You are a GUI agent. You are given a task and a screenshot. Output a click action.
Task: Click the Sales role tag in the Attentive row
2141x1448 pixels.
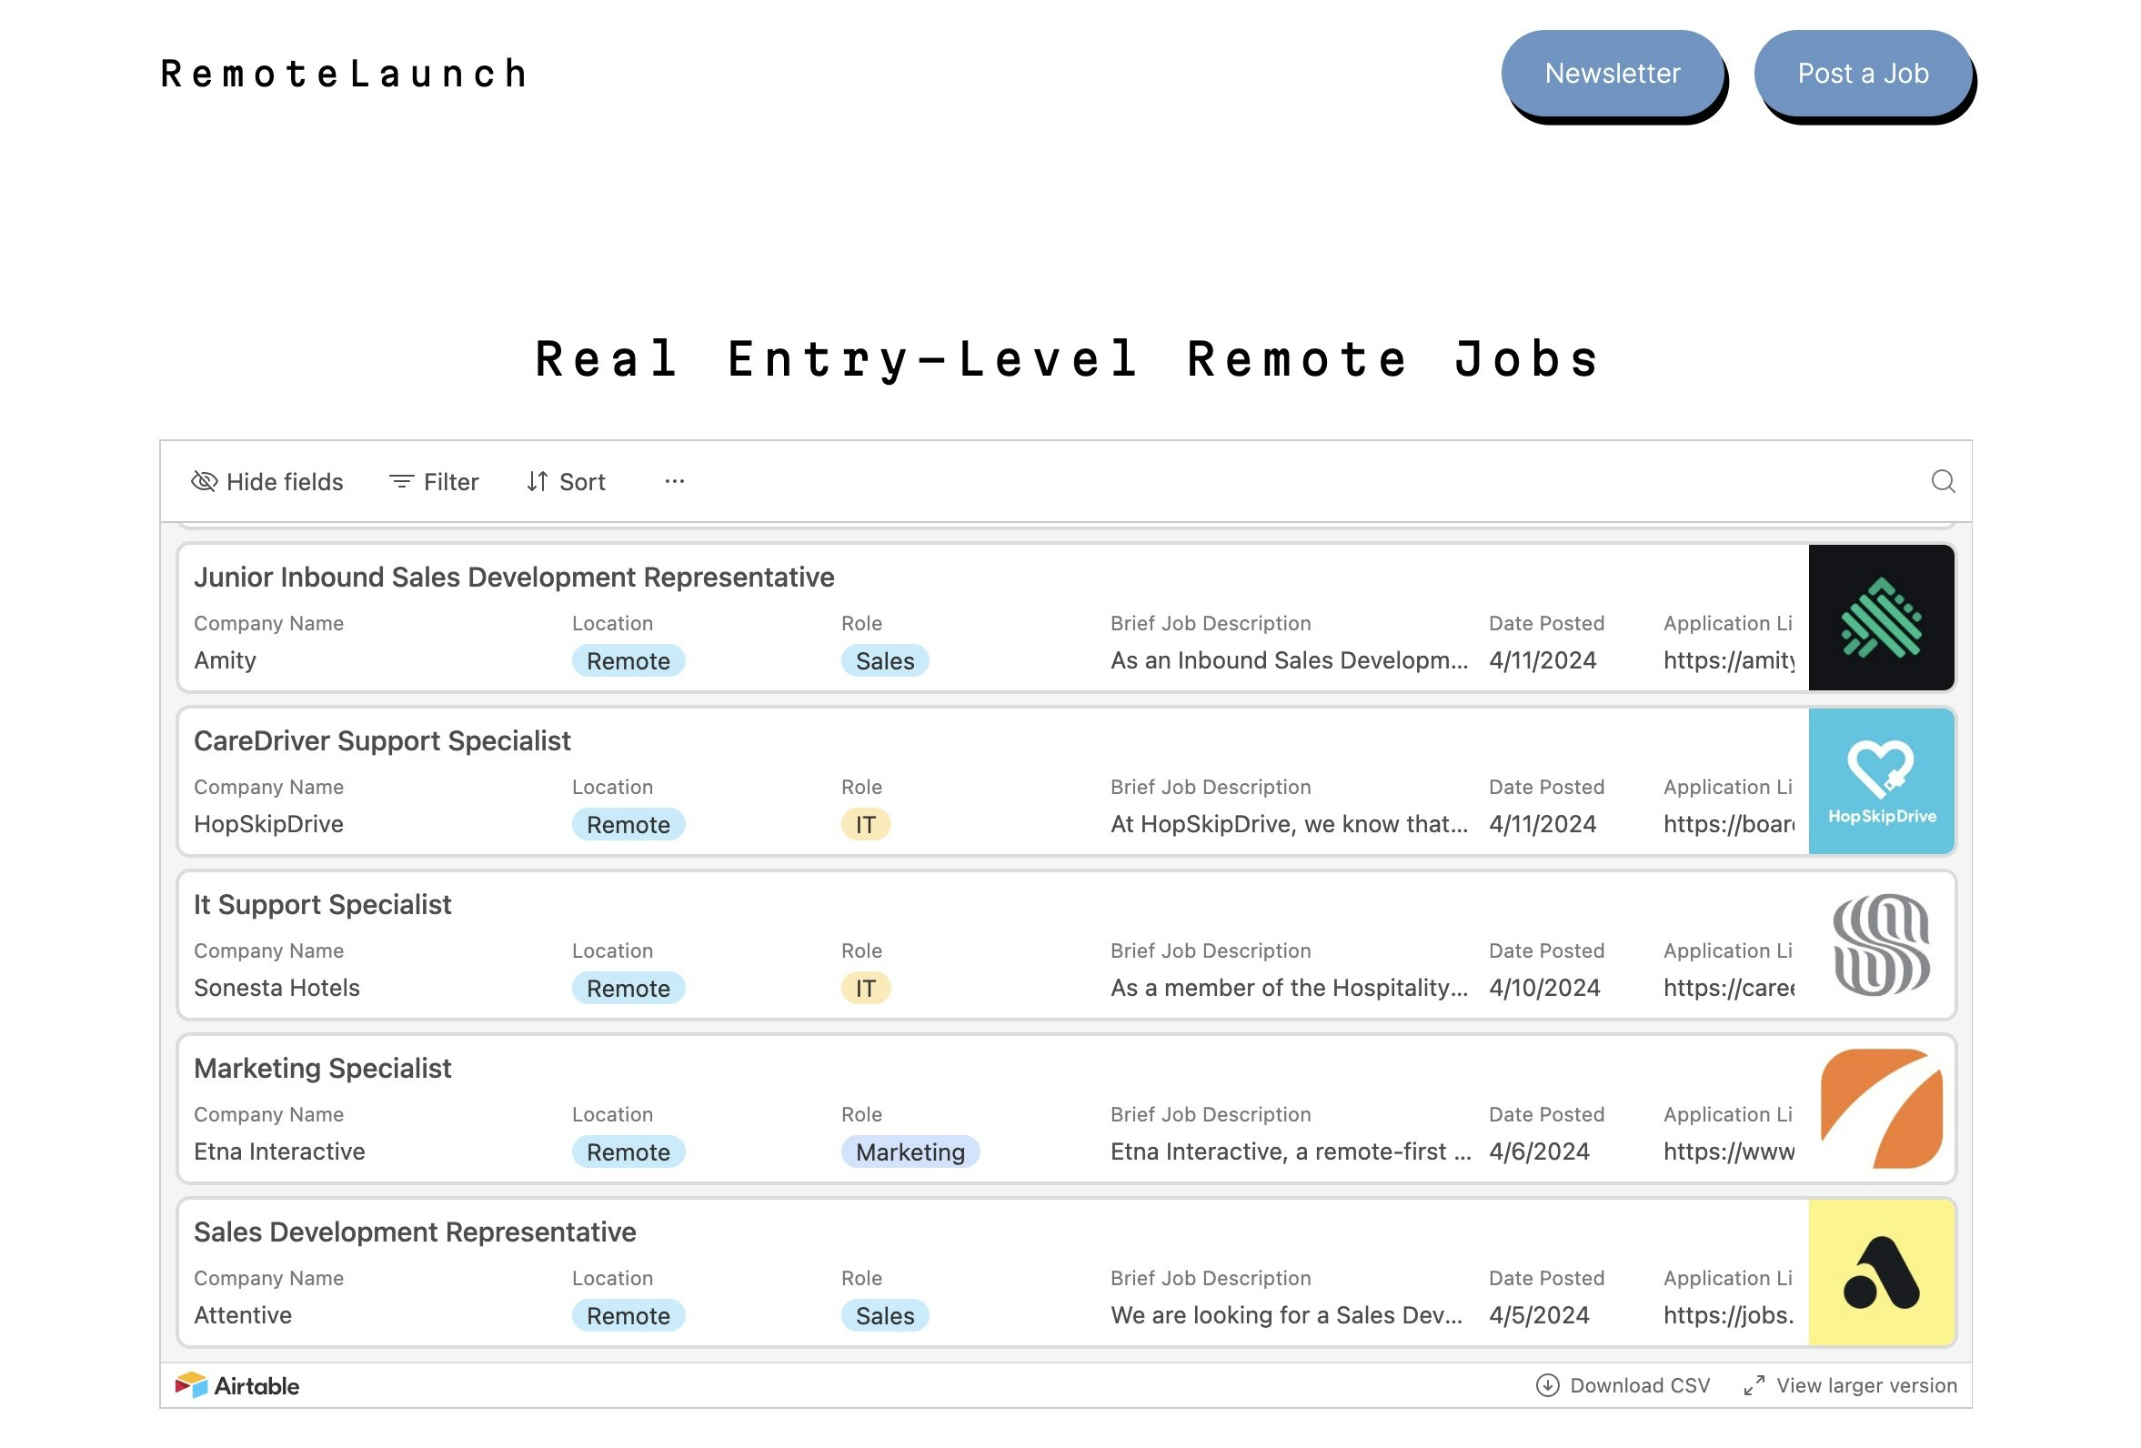coord(884,1315)
